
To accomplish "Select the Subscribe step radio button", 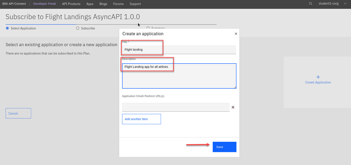I will (78, 28).
